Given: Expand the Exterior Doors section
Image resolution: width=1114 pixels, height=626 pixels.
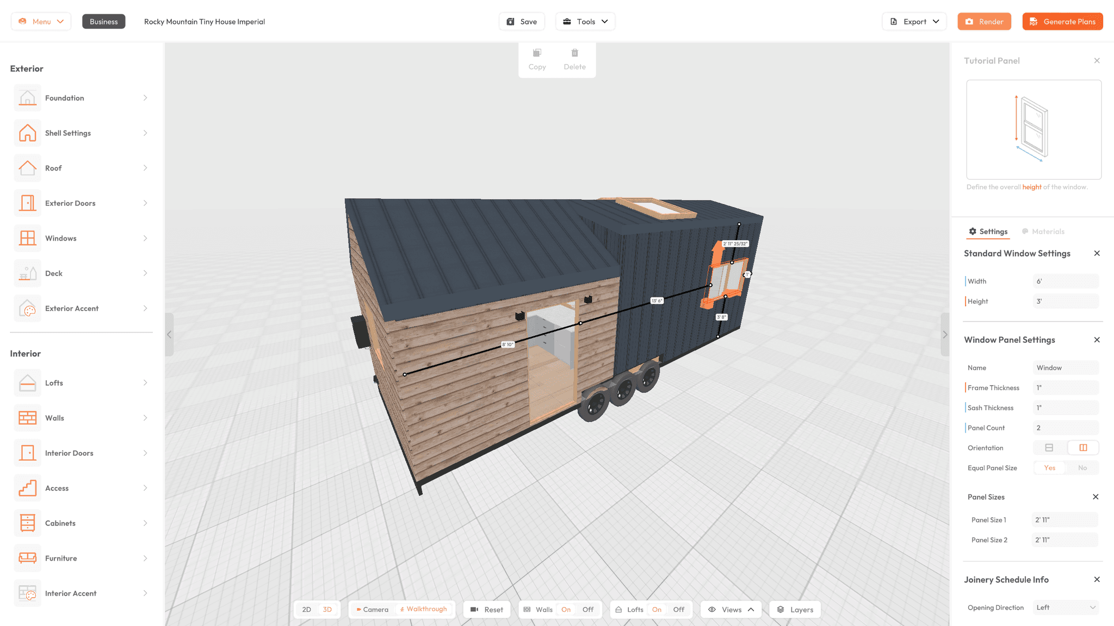Looking at the screenshot, I should (27, 203).
